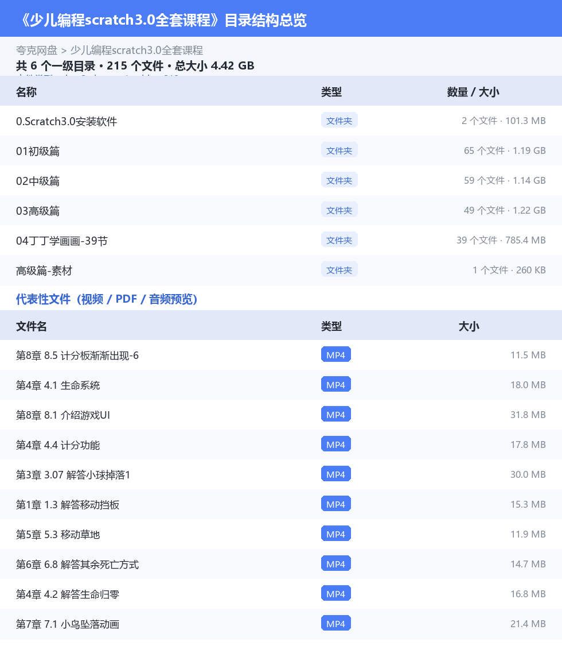562x657 pixels.
Task: Click the 59 个文件 · 1.14 GB value
Action: pos(505,180)
